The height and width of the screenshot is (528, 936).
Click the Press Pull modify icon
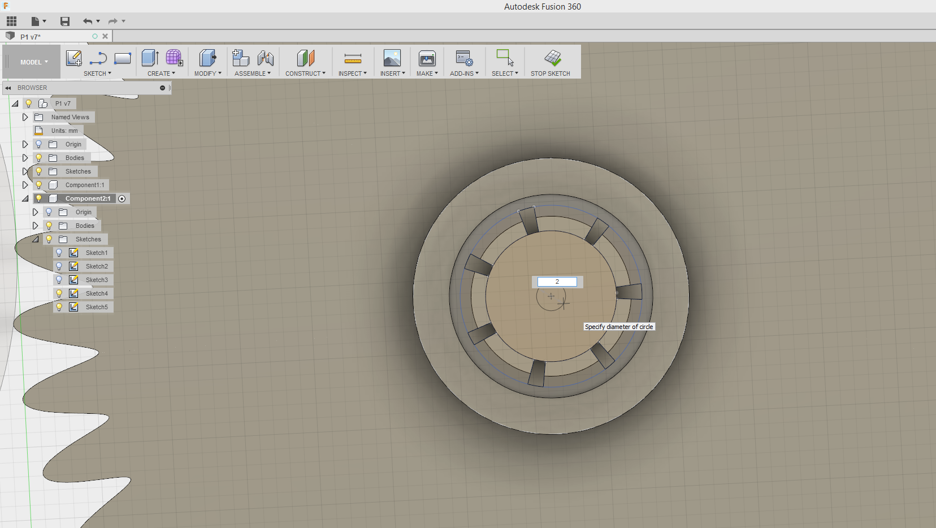[207, 58]
